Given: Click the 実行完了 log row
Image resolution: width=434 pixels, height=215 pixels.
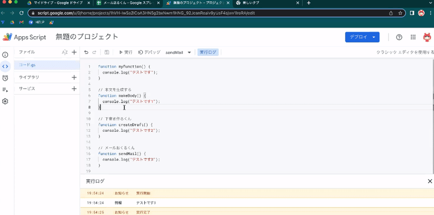Looking at the screenshot, I should click(x=257, y=212).
